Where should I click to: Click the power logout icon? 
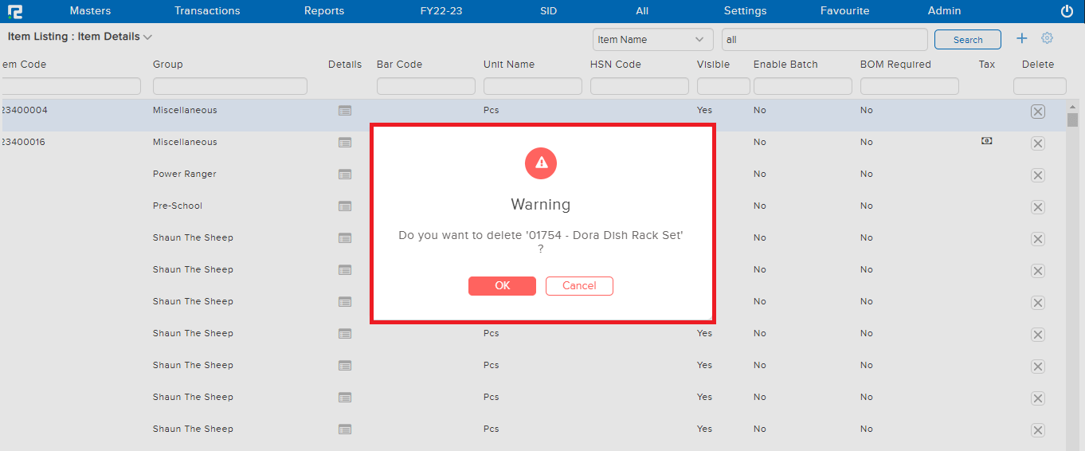(x=1067, y=11)
